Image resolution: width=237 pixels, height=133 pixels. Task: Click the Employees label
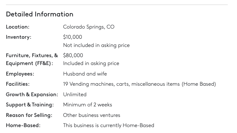20,74
